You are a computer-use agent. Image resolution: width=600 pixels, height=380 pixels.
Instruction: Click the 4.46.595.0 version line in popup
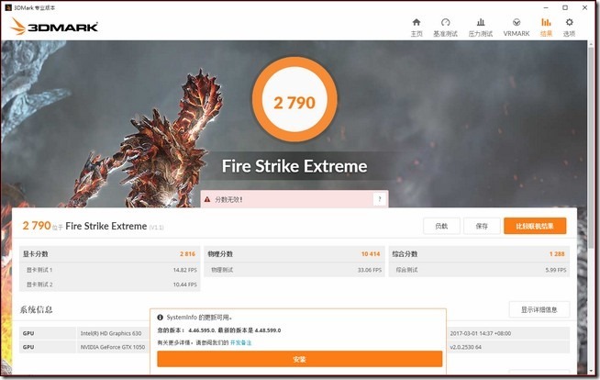219,330
